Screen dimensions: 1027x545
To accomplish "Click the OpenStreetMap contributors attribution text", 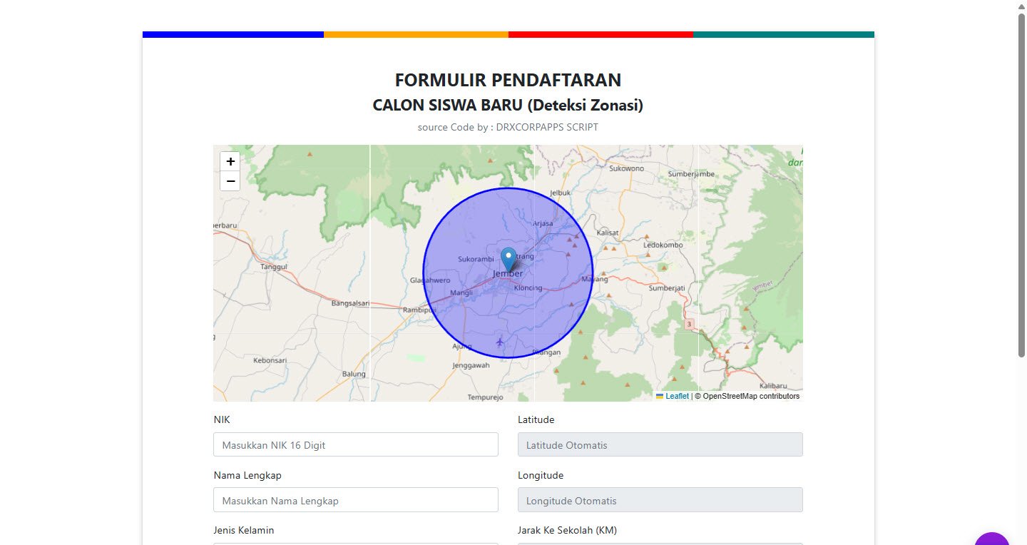I will 747,396.
